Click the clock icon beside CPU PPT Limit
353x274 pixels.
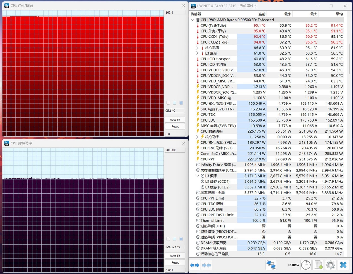point(197,198)
